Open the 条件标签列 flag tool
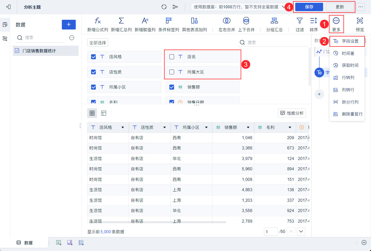 point(169,21)
